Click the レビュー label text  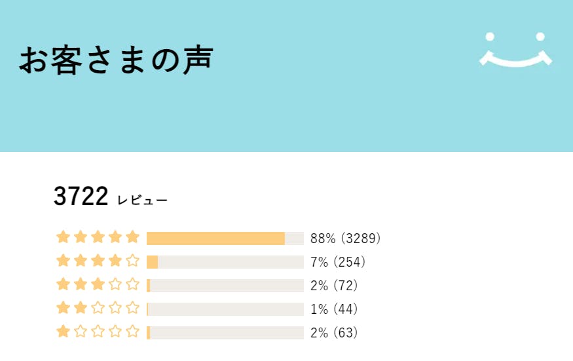142,200
